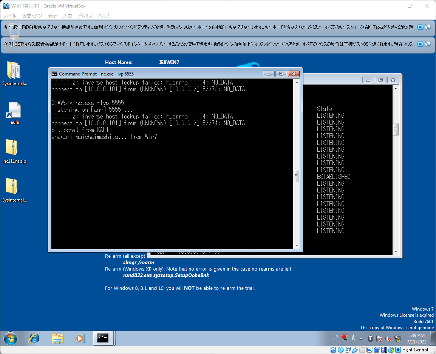Open the Windows 7 Start menu
The width and height of the screenshot is (436, 354).
point(11,338)
